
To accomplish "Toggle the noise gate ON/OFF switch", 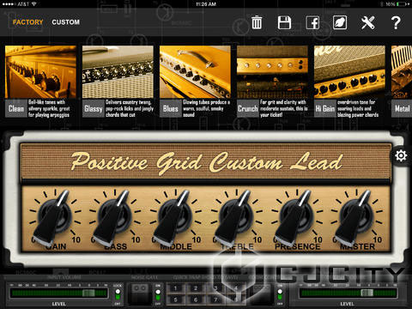I will 158,294.
